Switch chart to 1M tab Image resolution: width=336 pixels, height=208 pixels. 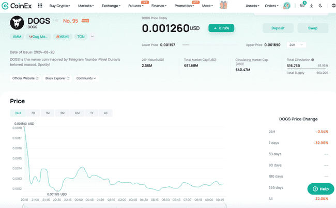pyautogui.click(x=48, y=113)
